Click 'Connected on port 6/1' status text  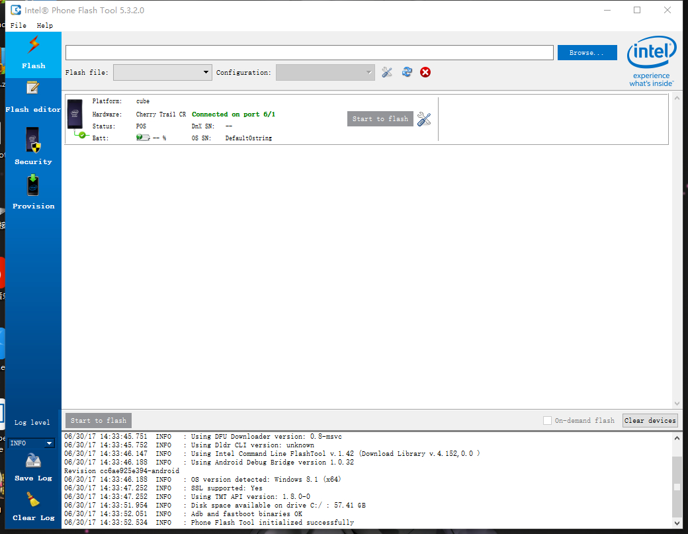[234, 114]
